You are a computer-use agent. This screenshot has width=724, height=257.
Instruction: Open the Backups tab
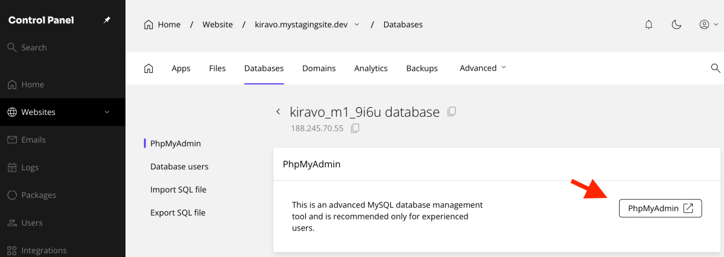[x=422, y=68]
